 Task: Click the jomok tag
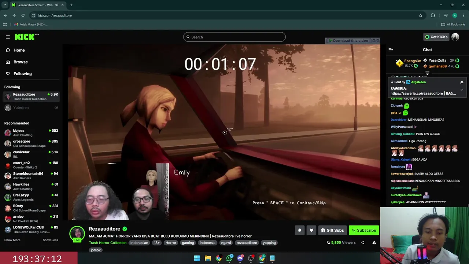pos(96,250)
